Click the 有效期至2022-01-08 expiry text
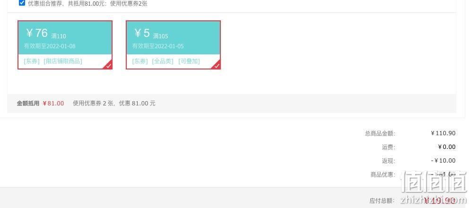This screenshot has width=471, height=208. point(50,46)
